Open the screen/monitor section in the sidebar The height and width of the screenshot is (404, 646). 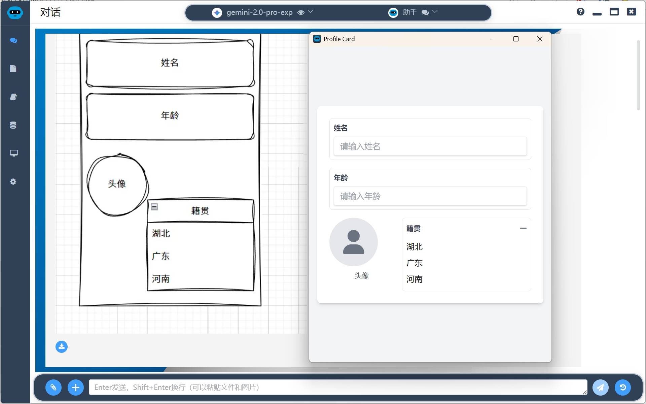[13, 154]
